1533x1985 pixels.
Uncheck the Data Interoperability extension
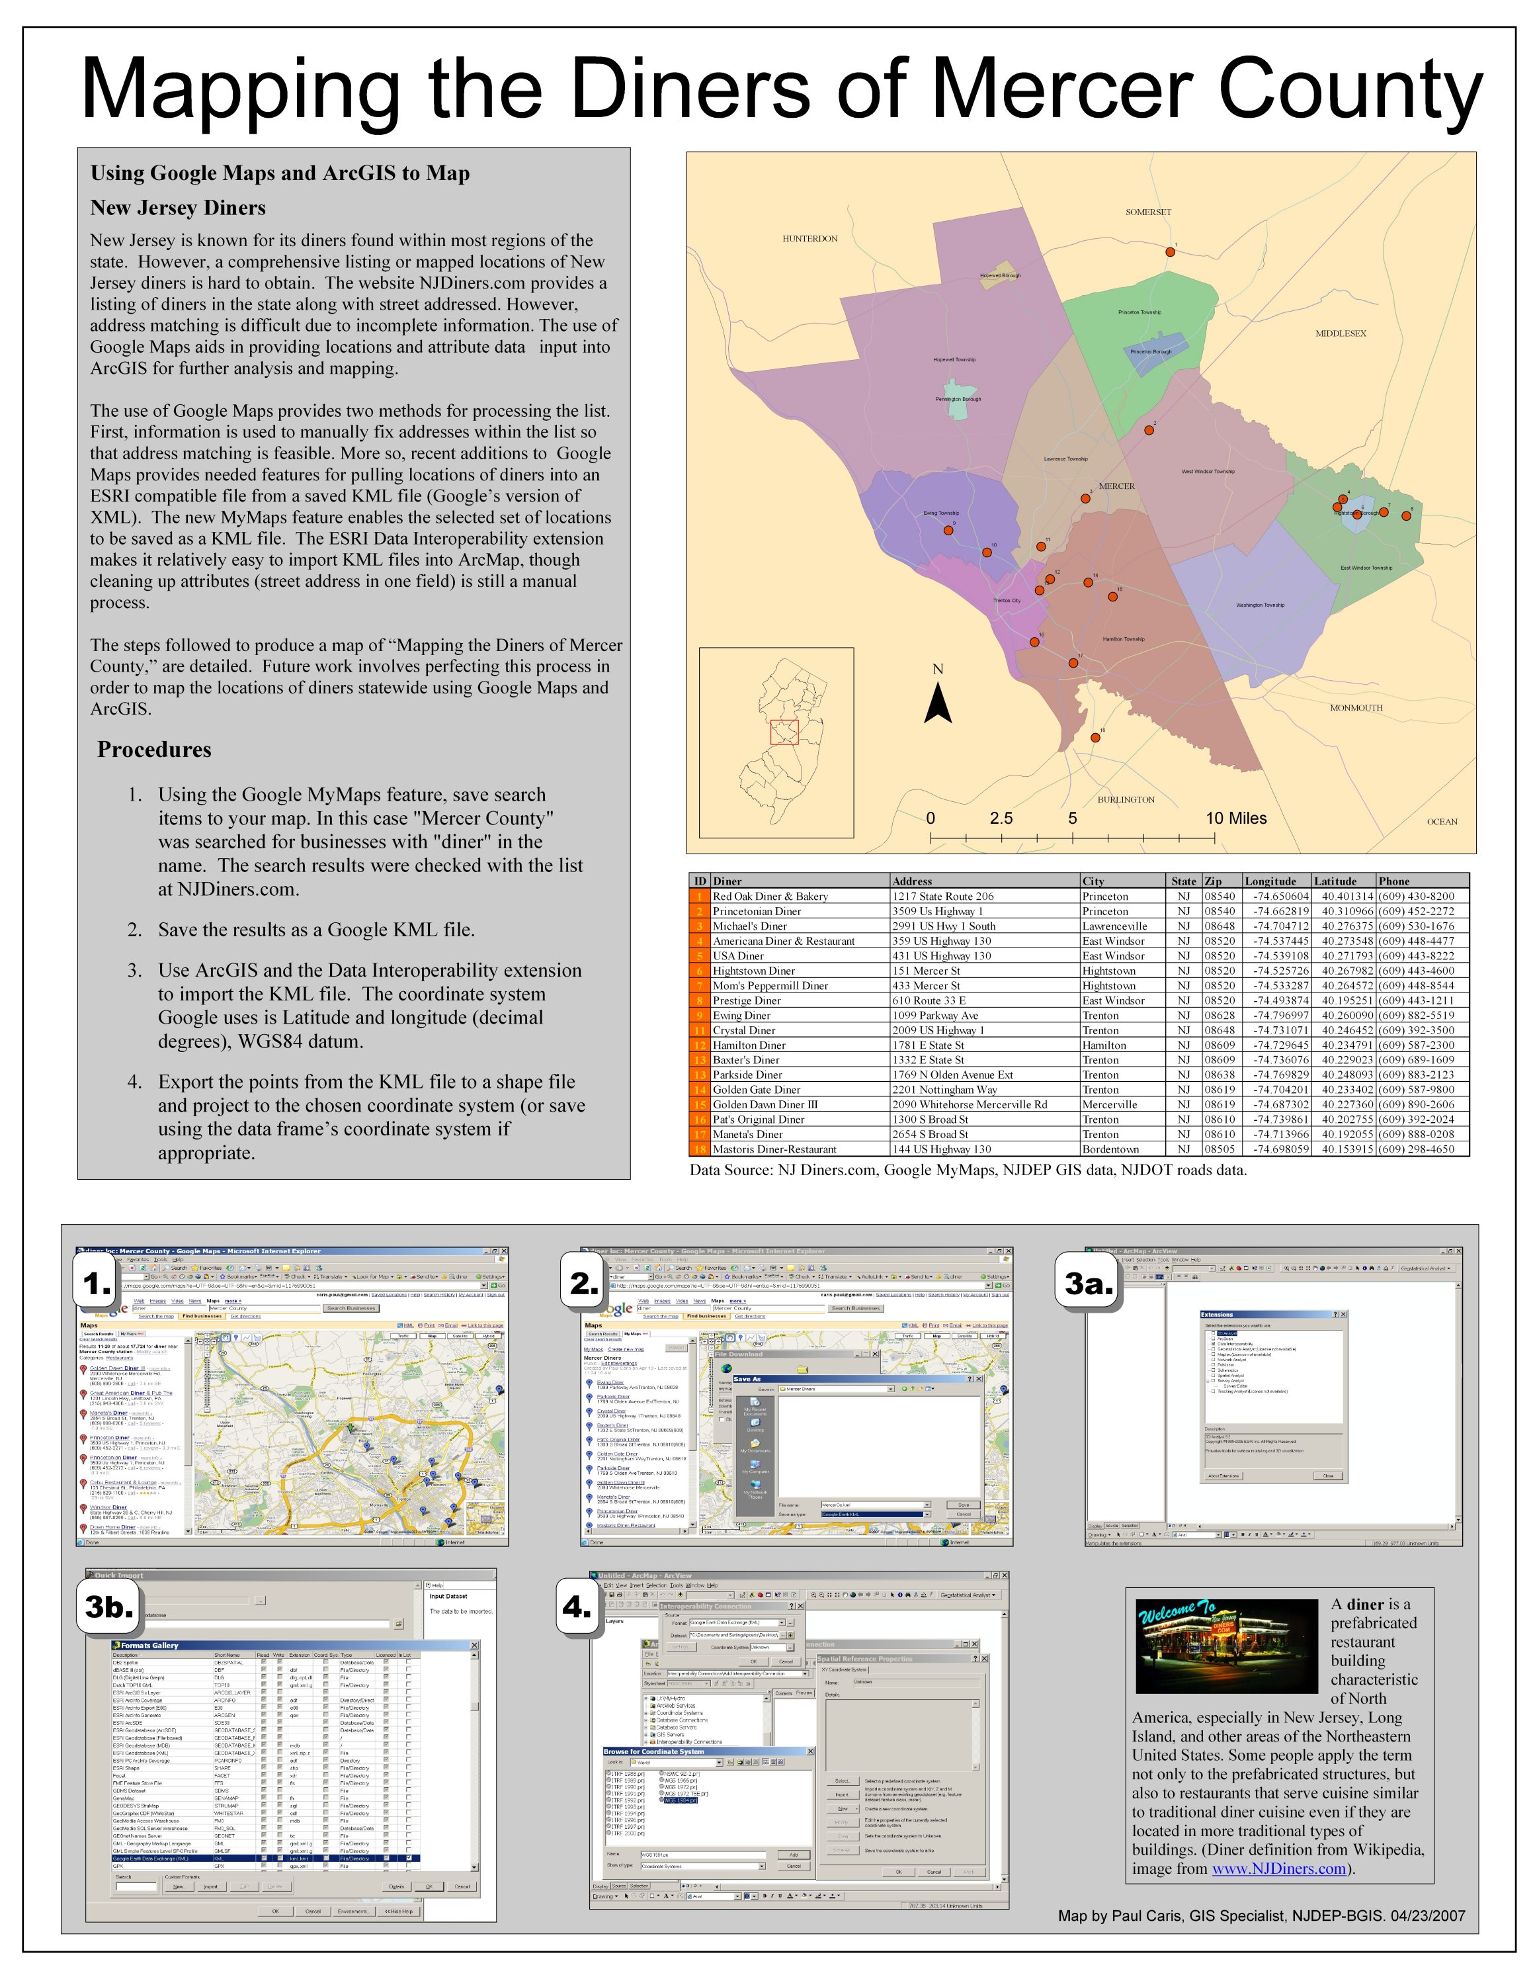[x=1214, y=1345]
